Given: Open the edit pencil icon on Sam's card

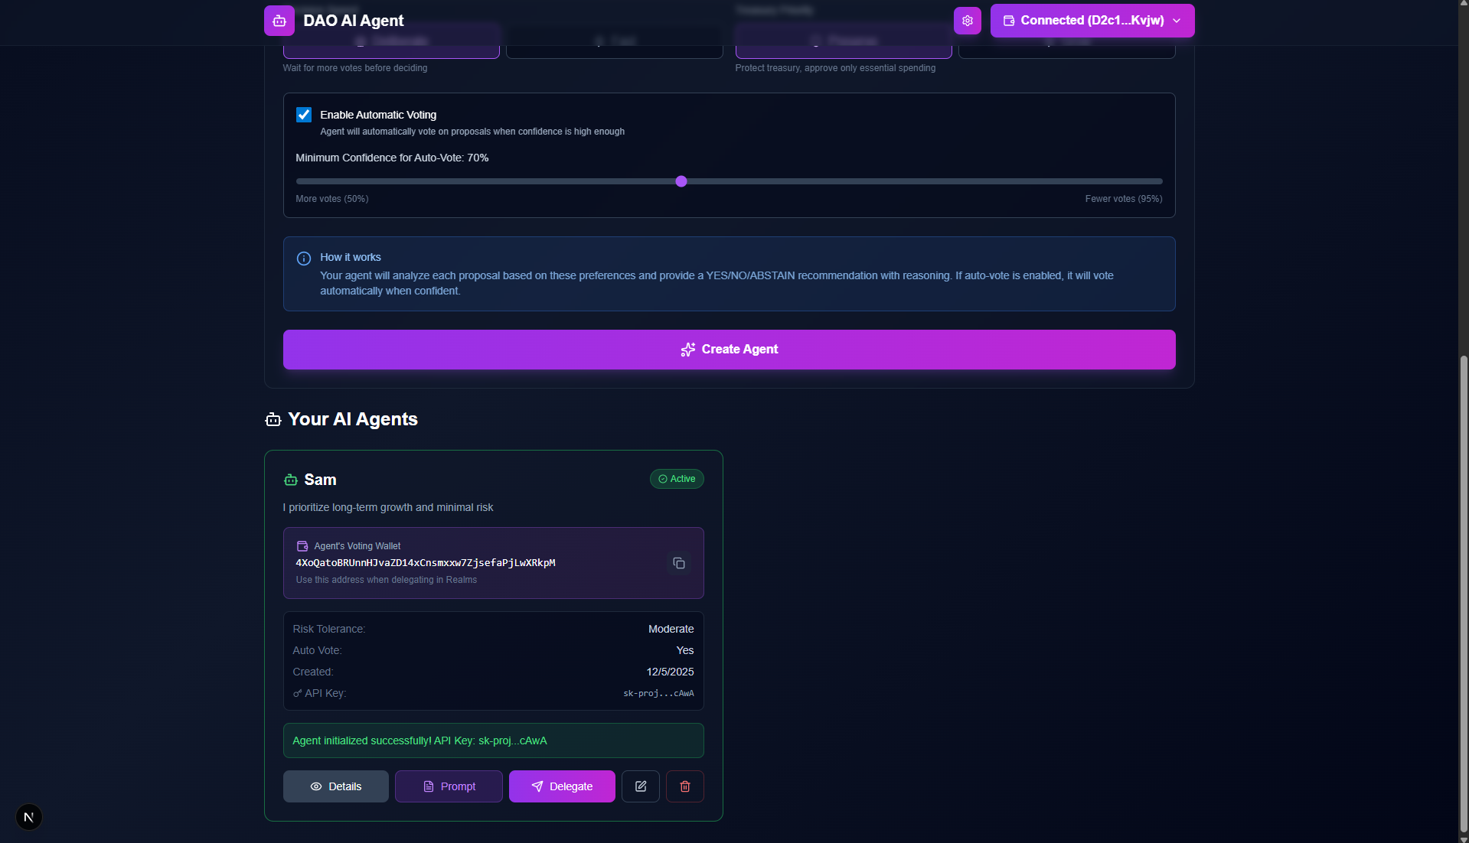Looking at the screenshot, I should [x=640, y=786].
